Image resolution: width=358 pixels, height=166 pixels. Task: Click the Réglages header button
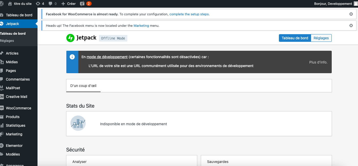coord(321,38)
